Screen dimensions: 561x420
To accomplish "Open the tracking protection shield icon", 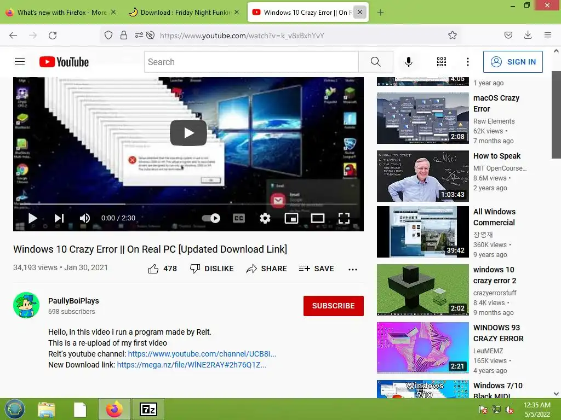I will pos(108,35).
